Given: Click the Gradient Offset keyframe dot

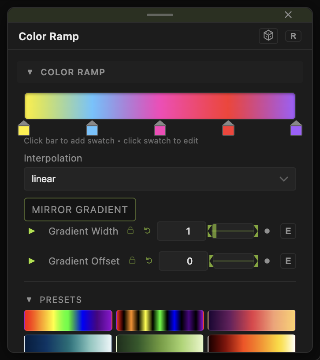Looking at the screenshot, I should click(267, 261).
